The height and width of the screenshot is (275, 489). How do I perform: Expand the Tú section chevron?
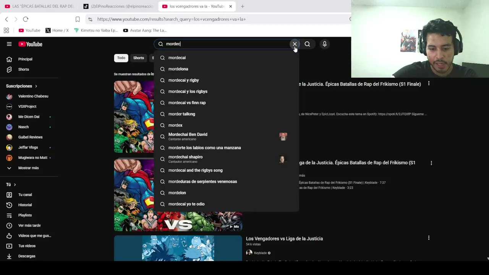(15, 184)
